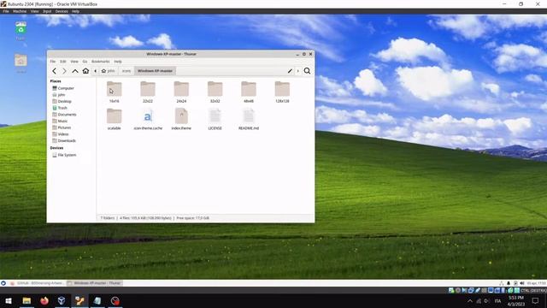This screenshot has width=547, height=308.
Task: Select the 32x32 folder
Action: (x=215, y=92)
